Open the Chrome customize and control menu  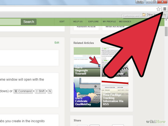tap(164, 9)
